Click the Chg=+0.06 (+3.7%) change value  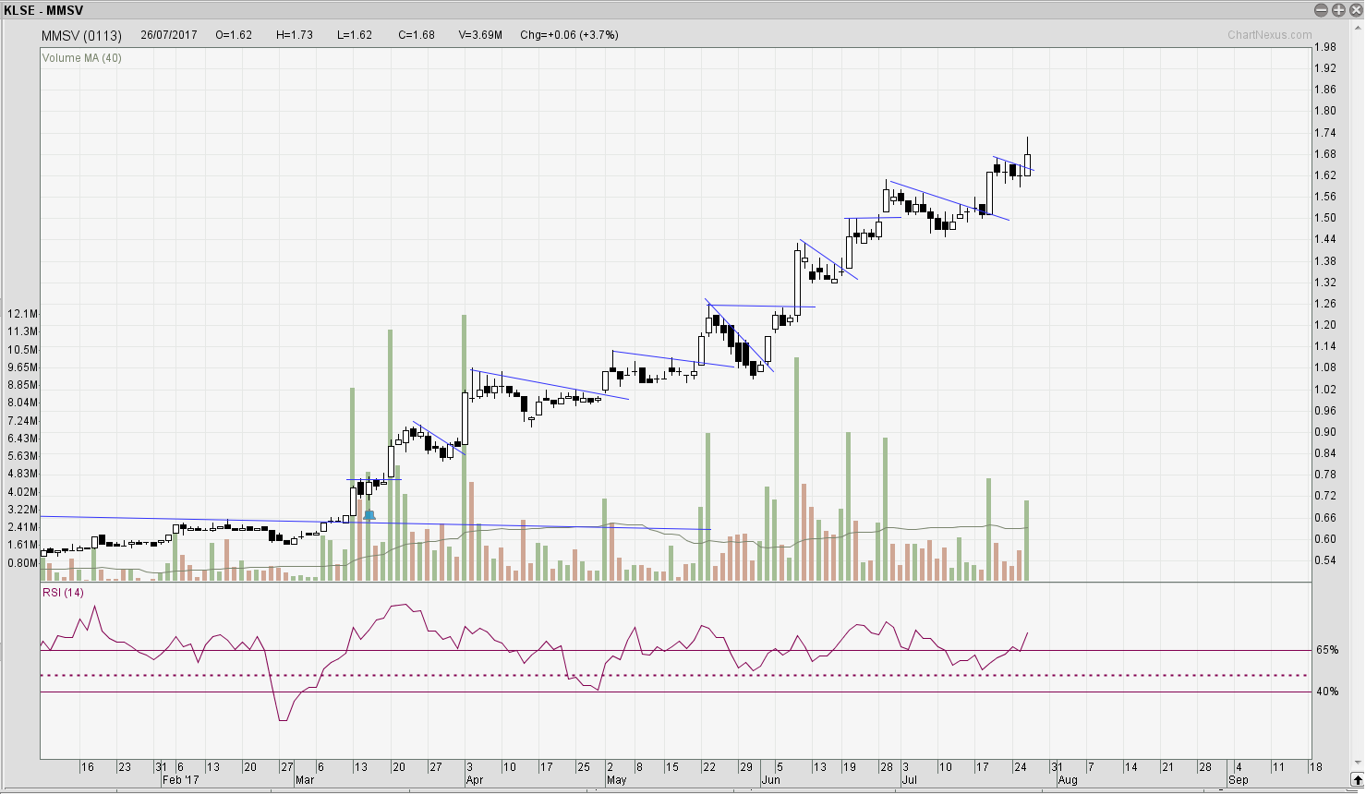(569, 35)
